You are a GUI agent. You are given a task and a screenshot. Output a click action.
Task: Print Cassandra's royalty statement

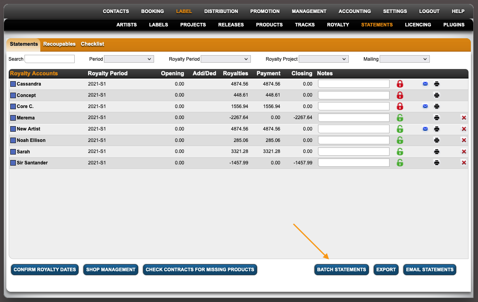click(437, 84)
